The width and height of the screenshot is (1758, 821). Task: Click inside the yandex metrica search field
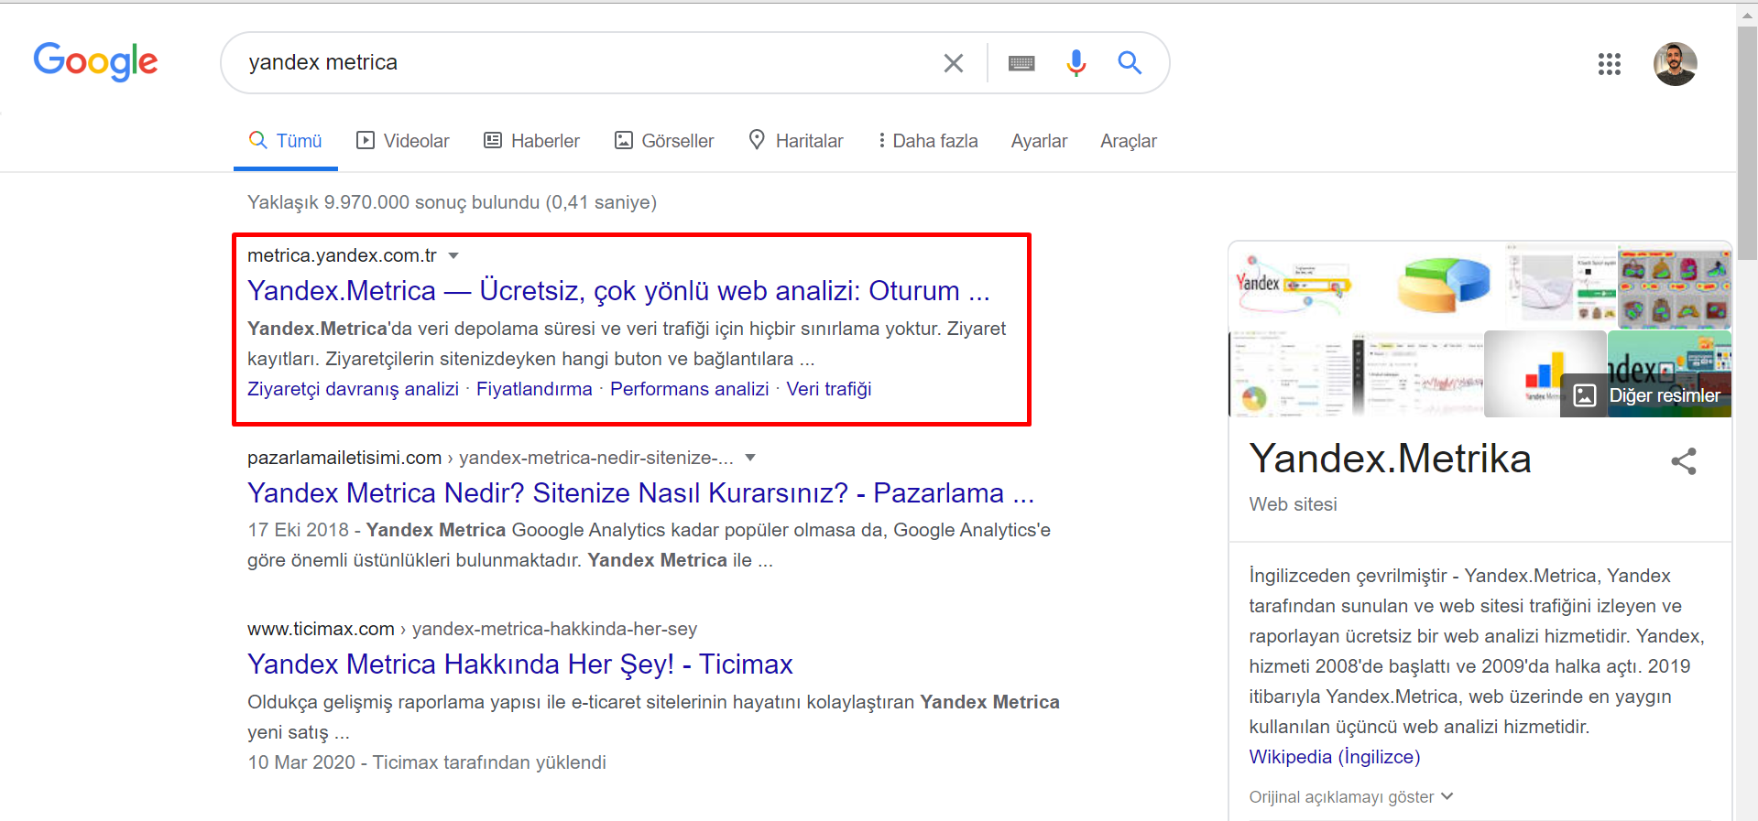[x=586, y=62]
